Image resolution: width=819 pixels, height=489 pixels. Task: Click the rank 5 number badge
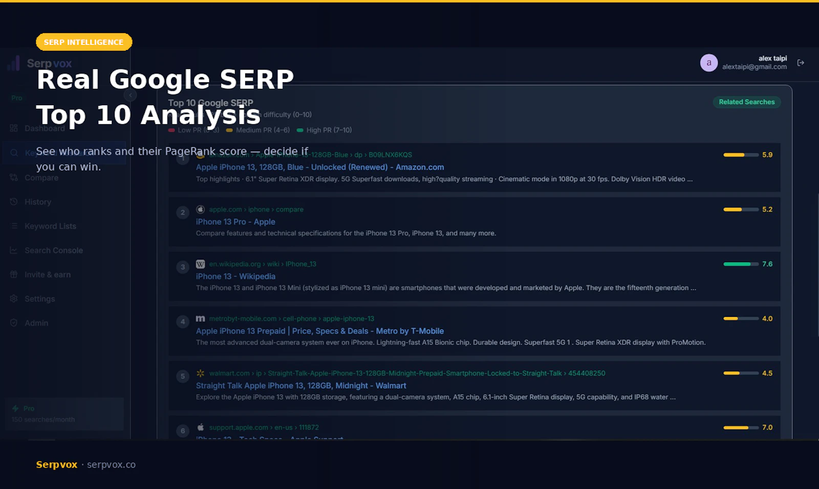coord(183,377)
